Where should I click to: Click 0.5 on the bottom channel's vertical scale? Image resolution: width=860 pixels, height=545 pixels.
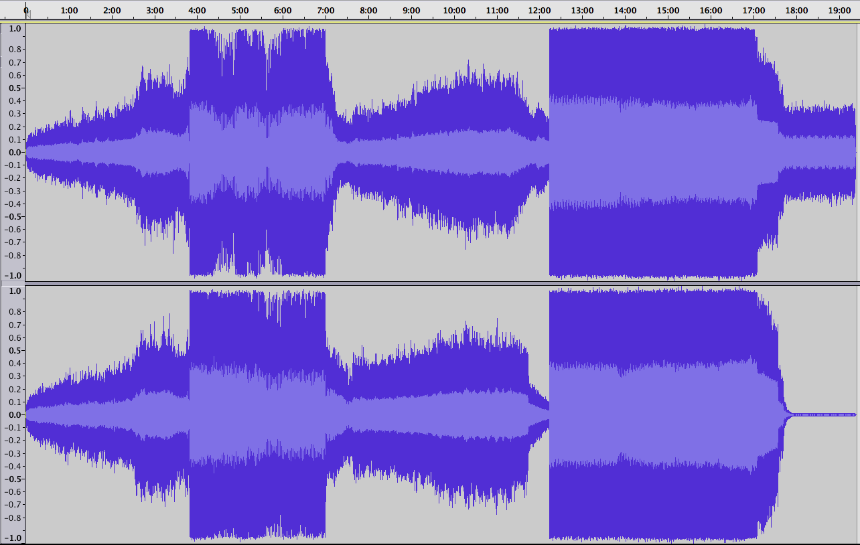(x=15, y=350)
